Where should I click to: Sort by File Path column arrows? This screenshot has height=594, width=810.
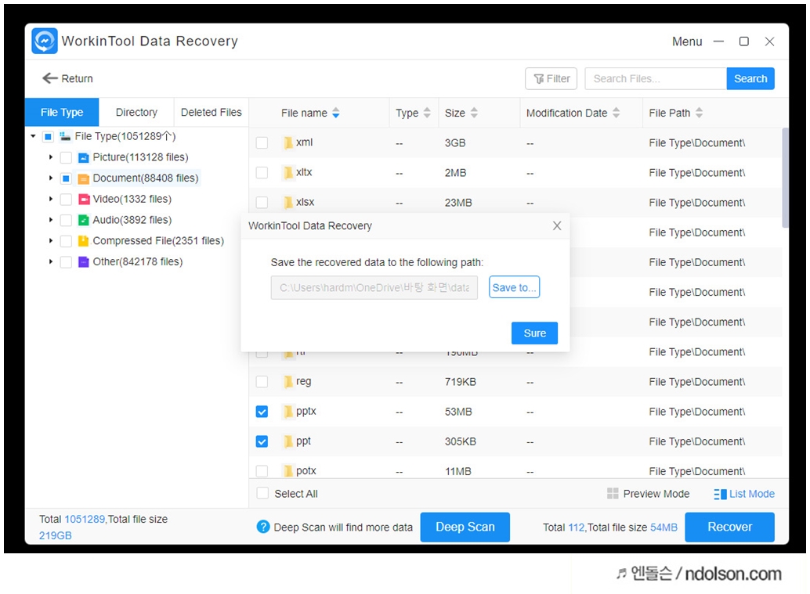tap(699, 113)
